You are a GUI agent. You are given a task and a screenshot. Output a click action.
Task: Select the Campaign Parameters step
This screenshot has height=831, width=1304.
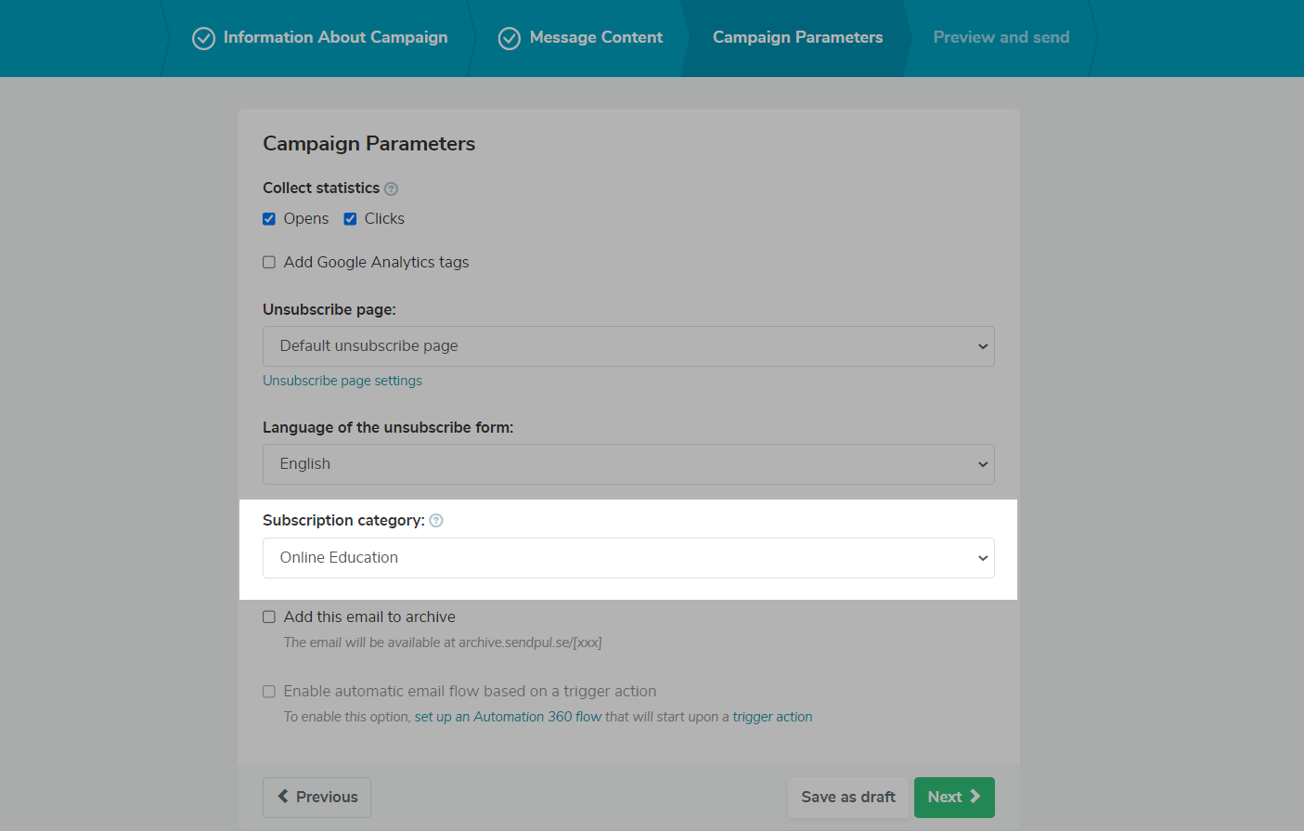point(797,37)
